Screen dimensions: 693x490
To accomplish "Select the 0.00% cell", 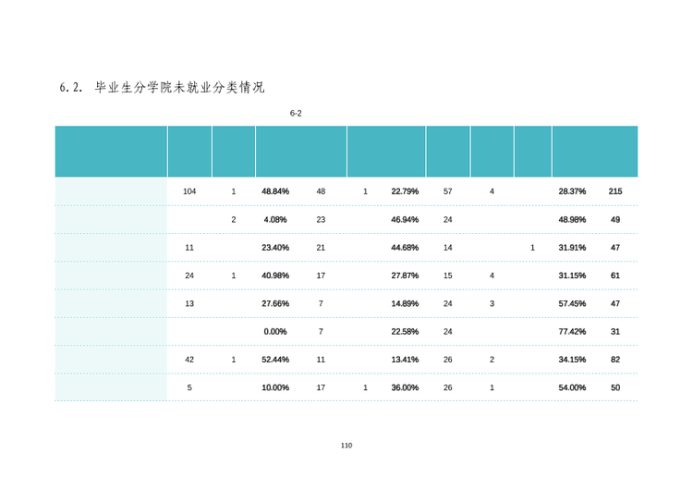I will 275,332.
